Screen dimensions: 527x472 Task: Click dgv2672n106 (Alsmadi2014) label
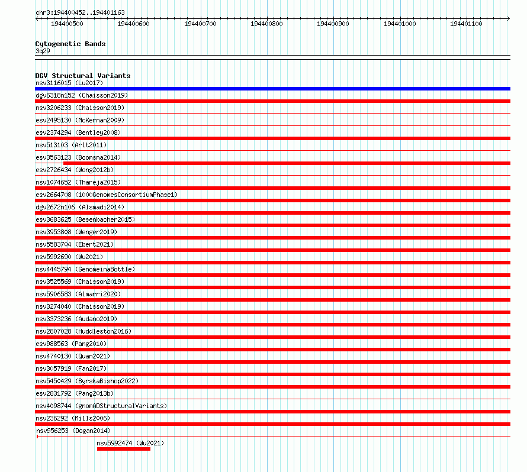[x=80, y=207]
